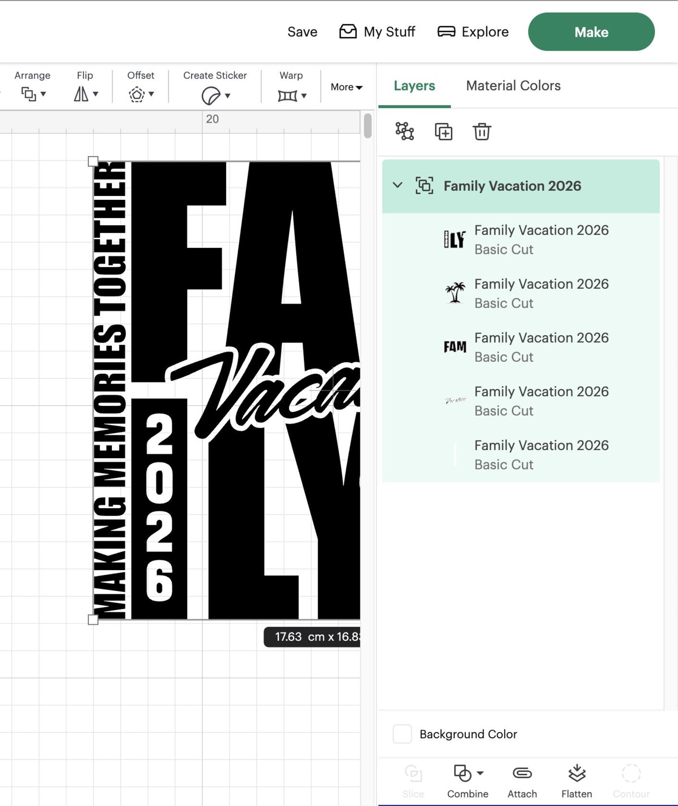Open the Combine dropdown arrow
The image size is (678, 806).
pos(480,773)
